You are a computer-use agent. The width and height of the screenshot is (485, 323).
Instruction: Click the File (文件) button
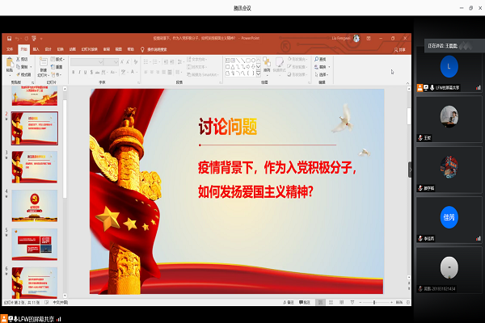click(11, 49)
